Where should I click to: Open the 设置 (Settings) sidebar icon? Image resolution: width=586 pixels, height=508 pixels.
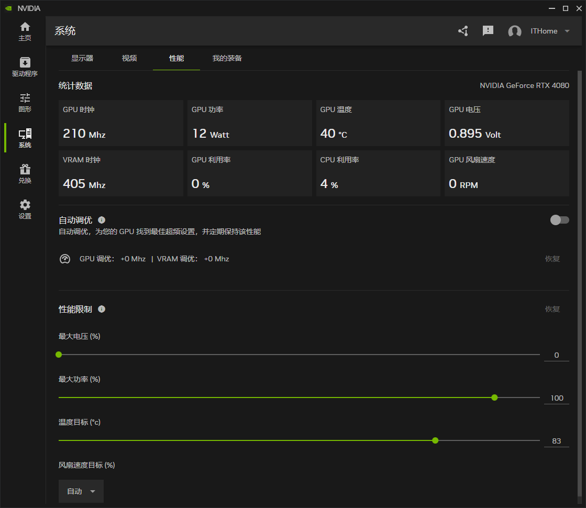25,209
